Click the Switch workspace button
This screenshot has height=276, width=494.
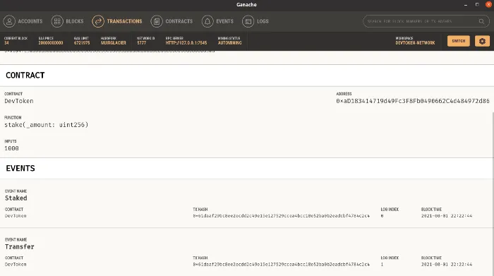click(459, 41)
